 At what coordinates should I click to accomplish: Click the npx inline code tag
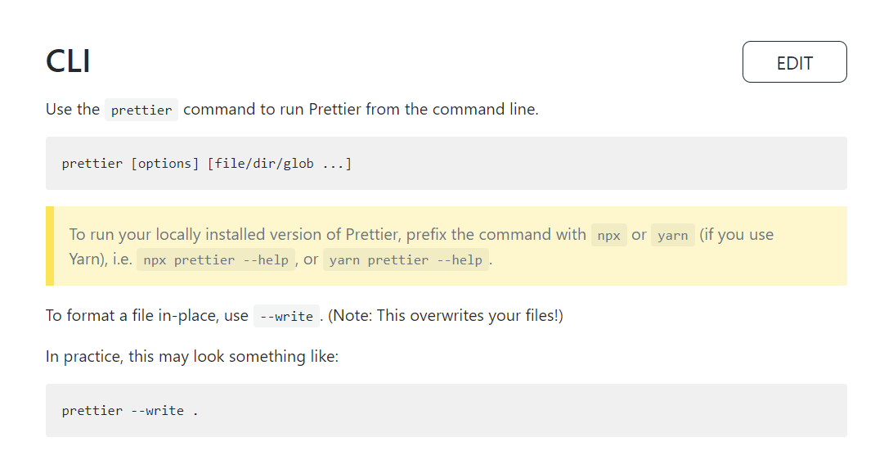(608, 235)
